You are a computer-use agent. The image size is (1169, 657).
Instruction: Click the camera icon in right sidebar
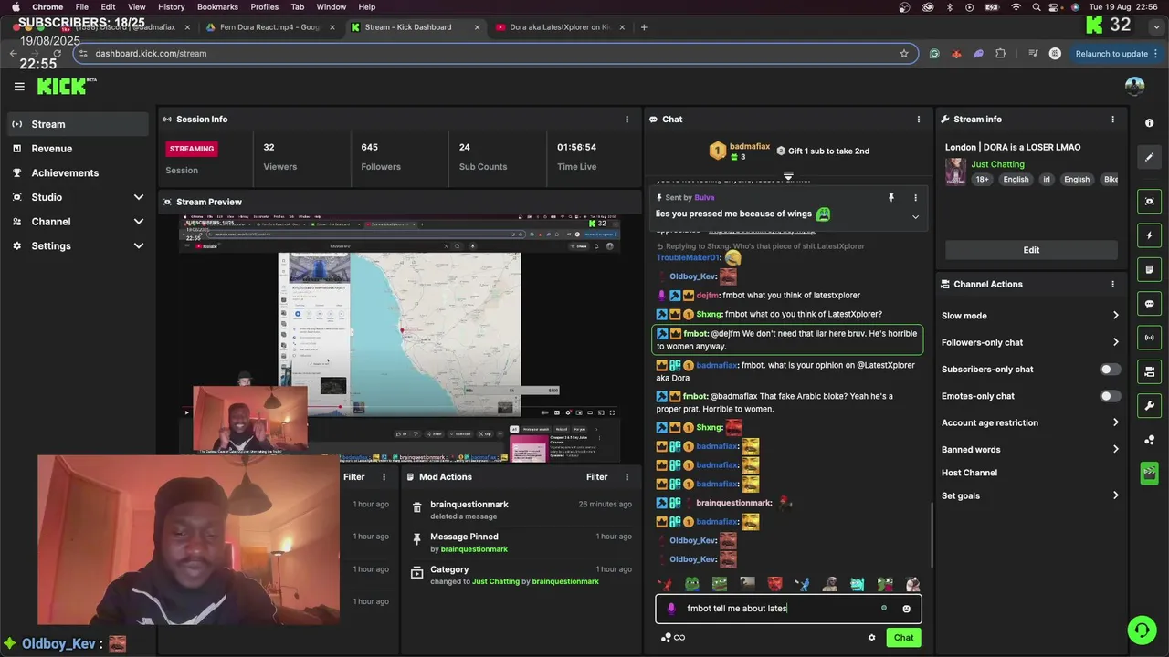tap(1150, 371)
